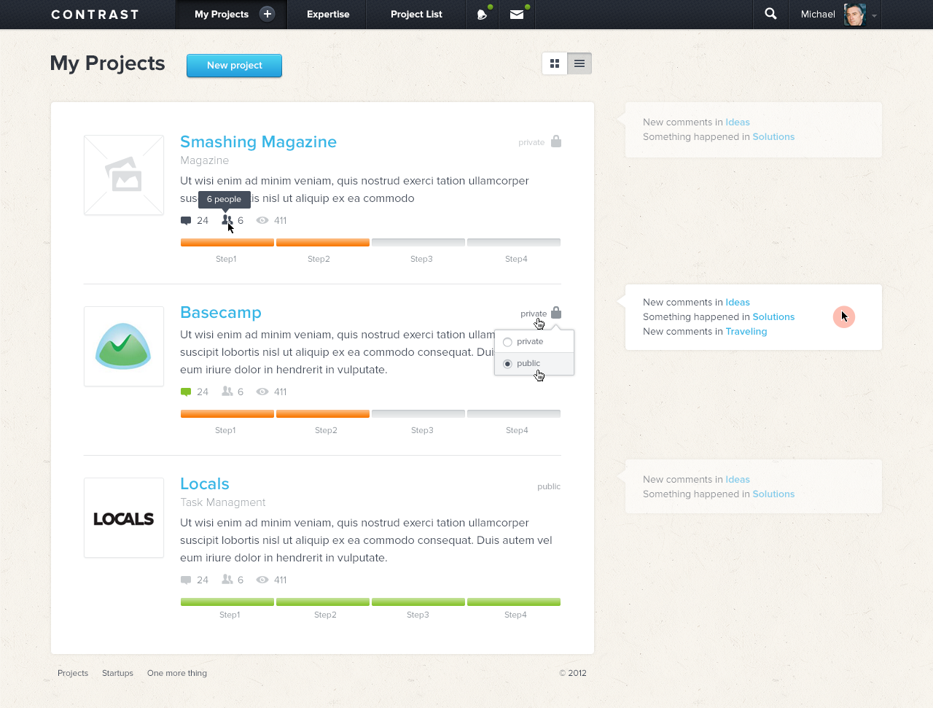
Task: Click the search magnifier icon
Action: (770, 14)
